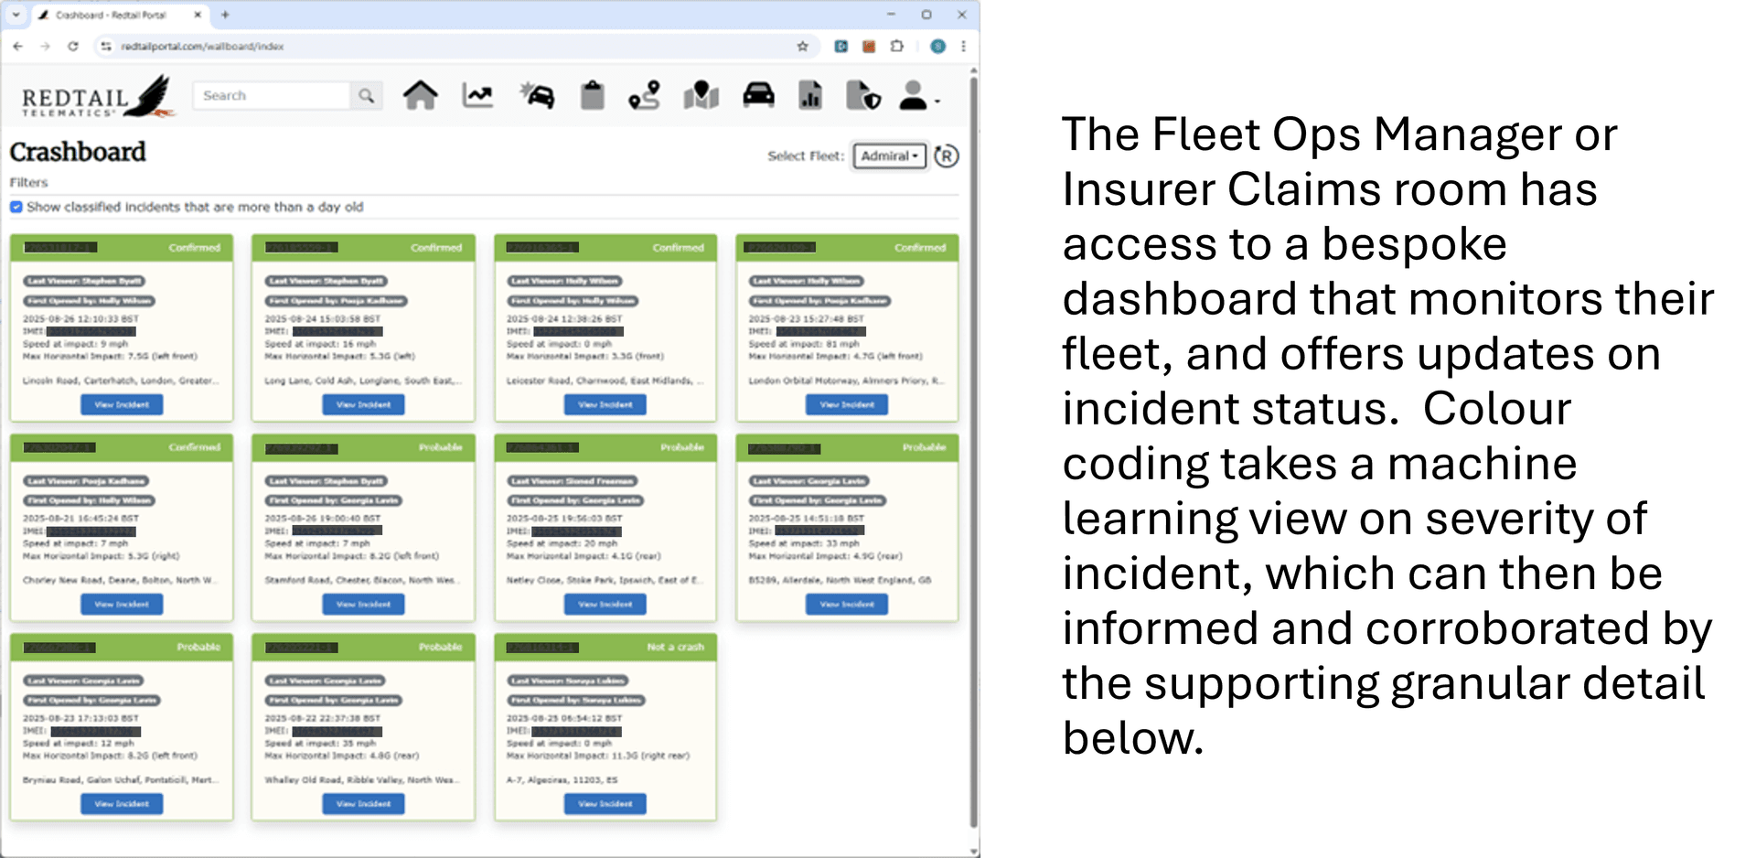Click the clipboard icon in navbar
The height and width of the screenshot is (858, 1756).
pos(593,95)
